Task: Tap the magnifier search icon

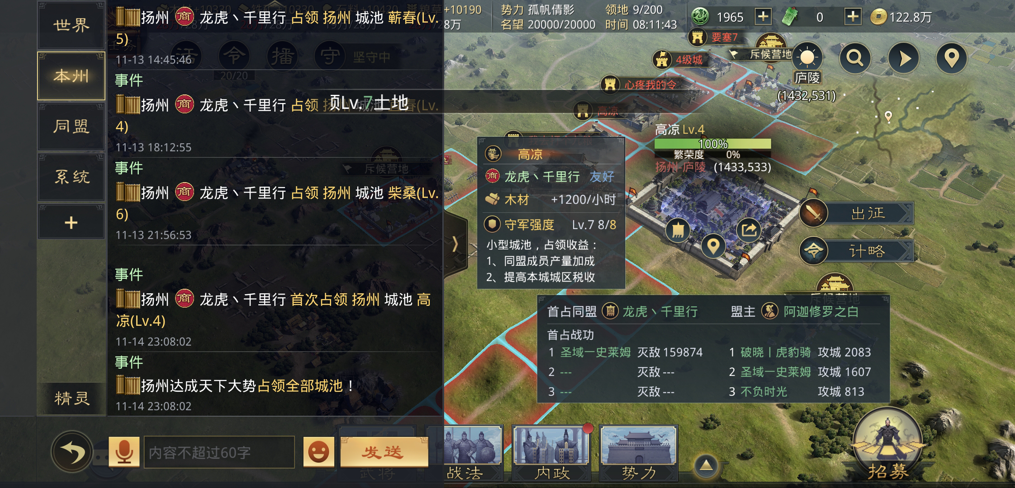Action: (x=855, y=58)
